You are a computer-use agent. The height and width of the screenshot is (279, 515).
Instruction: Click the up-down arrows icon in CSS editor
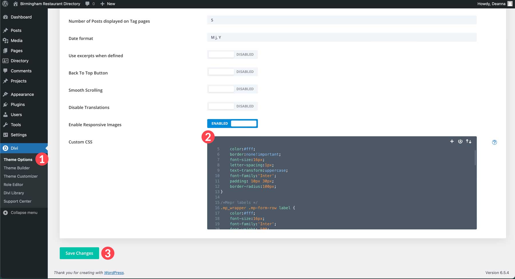pos(469,141)
